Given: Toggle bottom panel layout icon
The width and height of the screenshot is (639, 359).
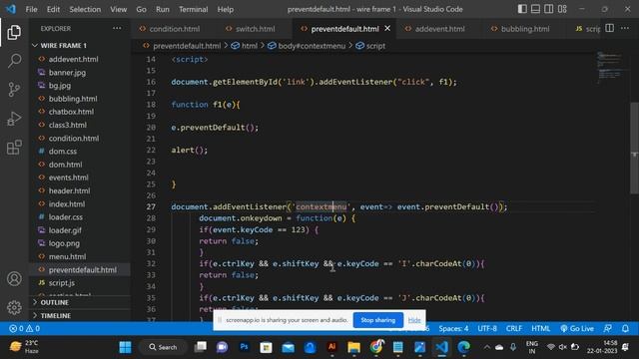Looking at the screenshot, I should (535, 9).
